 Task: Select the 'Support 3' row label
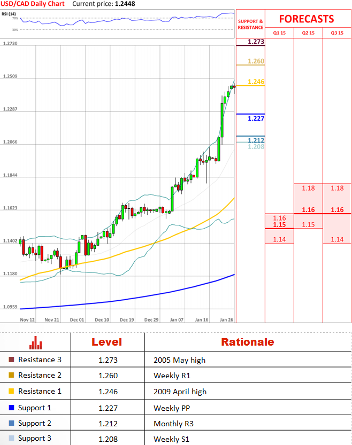point(35,438)
